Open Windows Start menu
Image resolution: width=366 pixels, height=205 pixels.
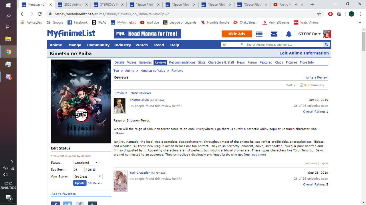pyautogui.click(x=8, y=5)
